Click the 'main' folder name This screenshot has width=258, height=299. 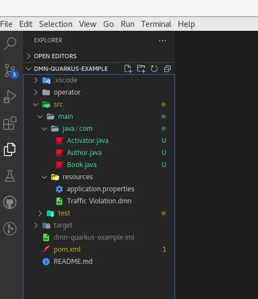(x=65, y=117)
